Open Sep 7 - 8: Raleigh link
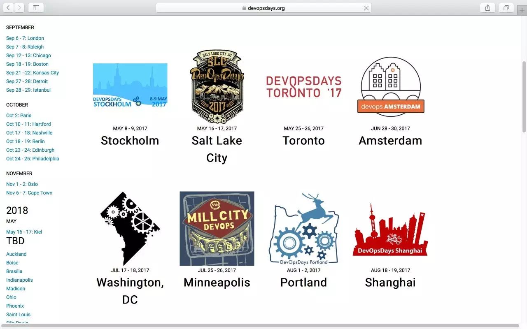Image resolution: width=527 pixels, height=329 pixels. coord(25,47)
